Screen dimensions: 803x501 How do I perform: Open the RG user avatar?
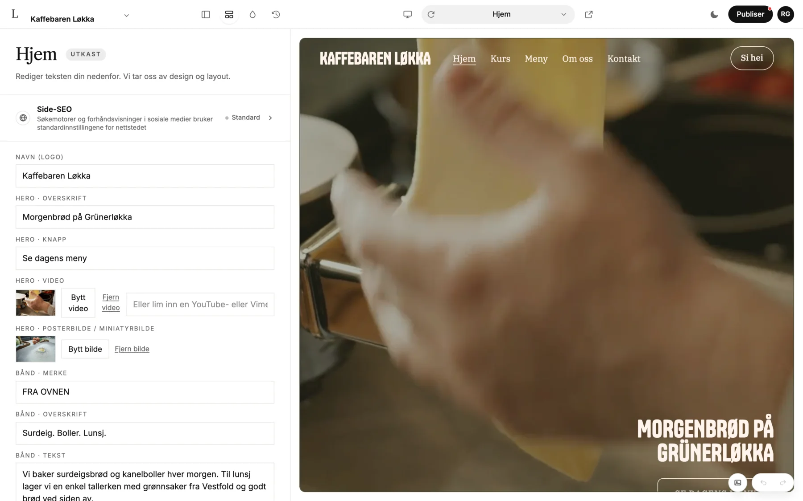click(785, 14)
